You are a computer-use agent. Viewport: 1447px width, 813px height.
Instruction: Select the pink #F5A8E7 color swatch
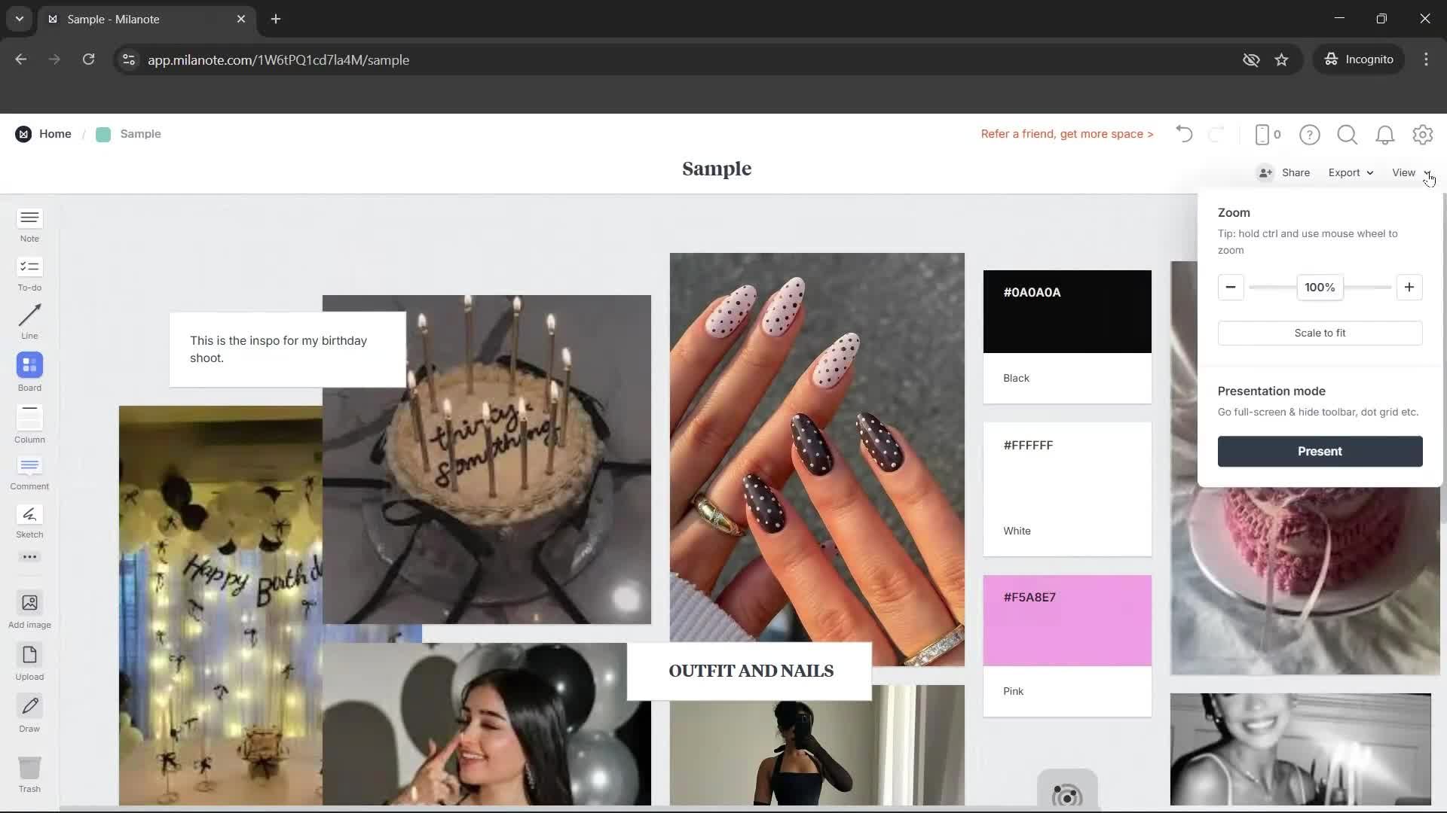1066,620
